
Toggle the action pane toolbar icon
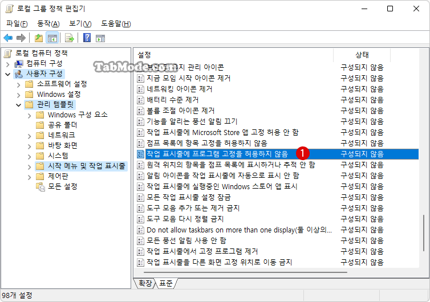tap(100, 38)
